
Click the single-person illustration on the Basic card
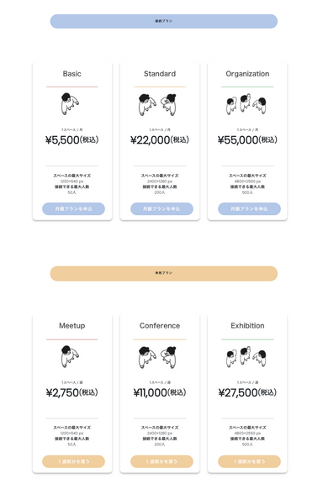70,103
